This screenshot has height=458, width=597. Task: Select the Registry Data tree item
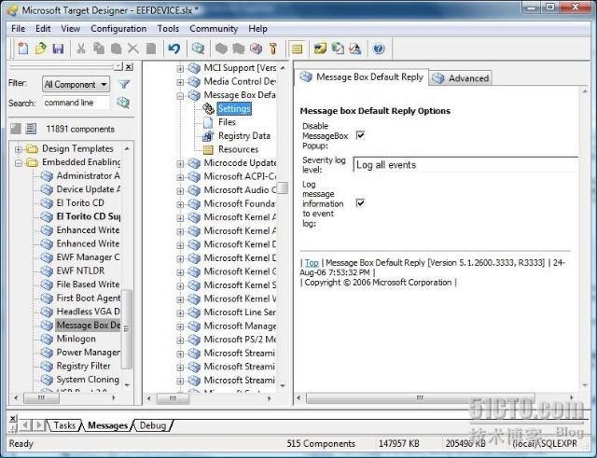coord(244,135)
